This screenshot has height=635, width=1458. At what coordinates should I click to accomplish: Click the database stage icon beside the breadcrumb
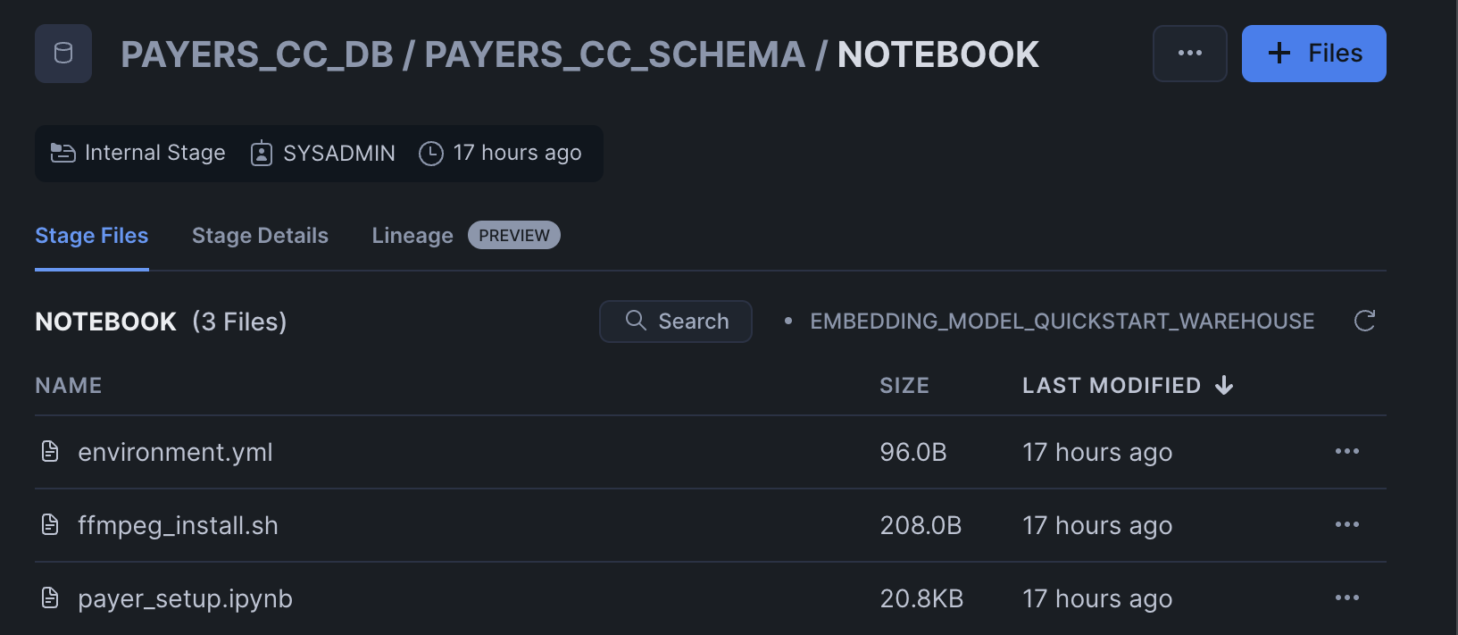pyautogui.click(x=62, y=53)
